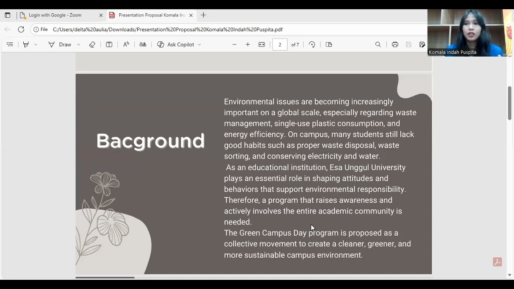Reload the current PDF page
514x289 pixels.
pyautogui.click(x=21, y=29)
